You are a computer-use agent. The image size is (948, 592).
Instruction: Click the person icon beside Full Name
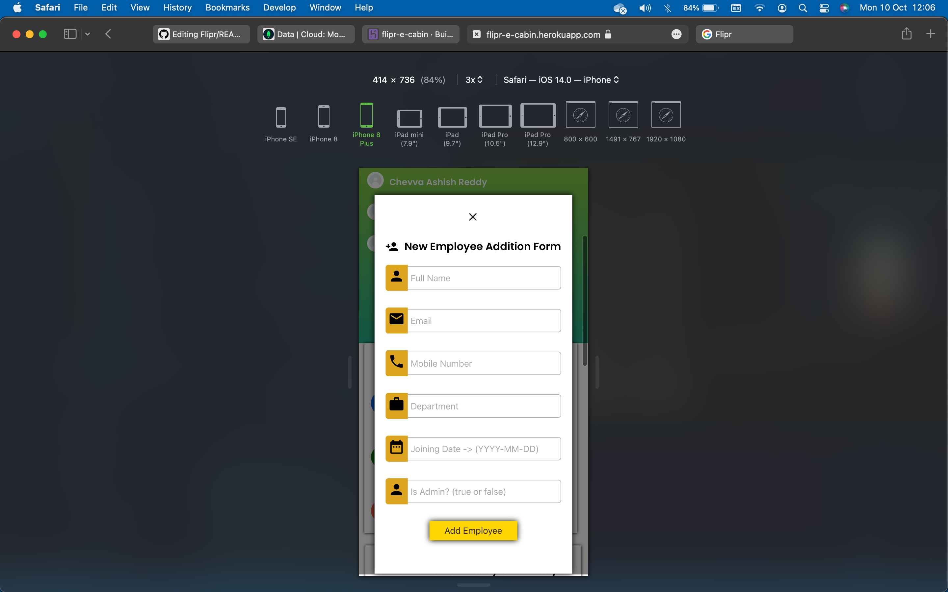396,278
